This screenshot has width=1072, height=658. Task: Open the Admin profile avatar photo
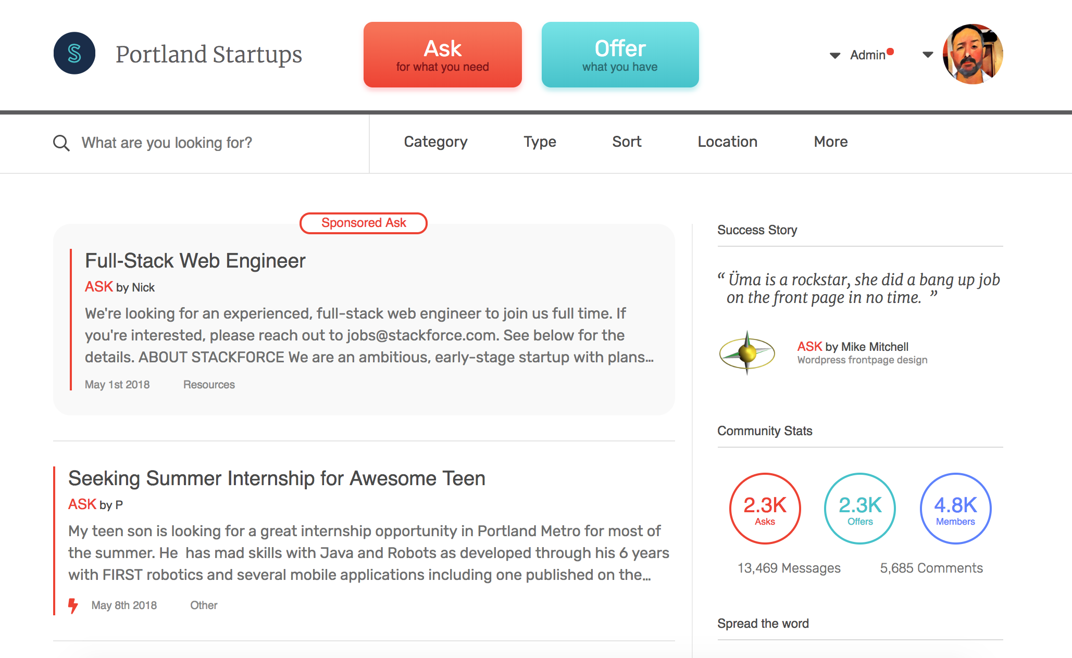tap(972, 54)
